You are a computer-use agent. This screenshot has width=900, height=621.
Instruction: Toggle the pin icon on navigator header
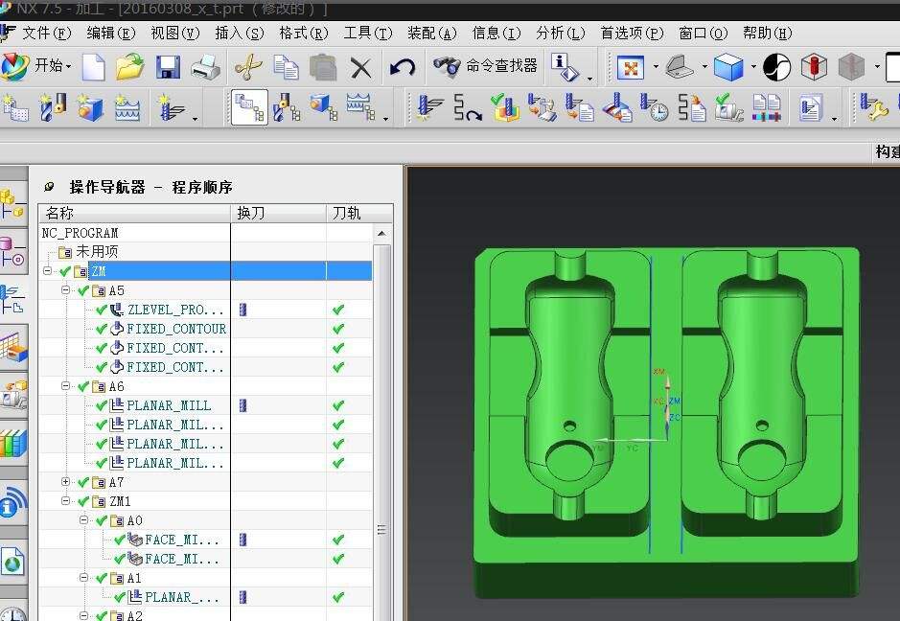[50, 187]
